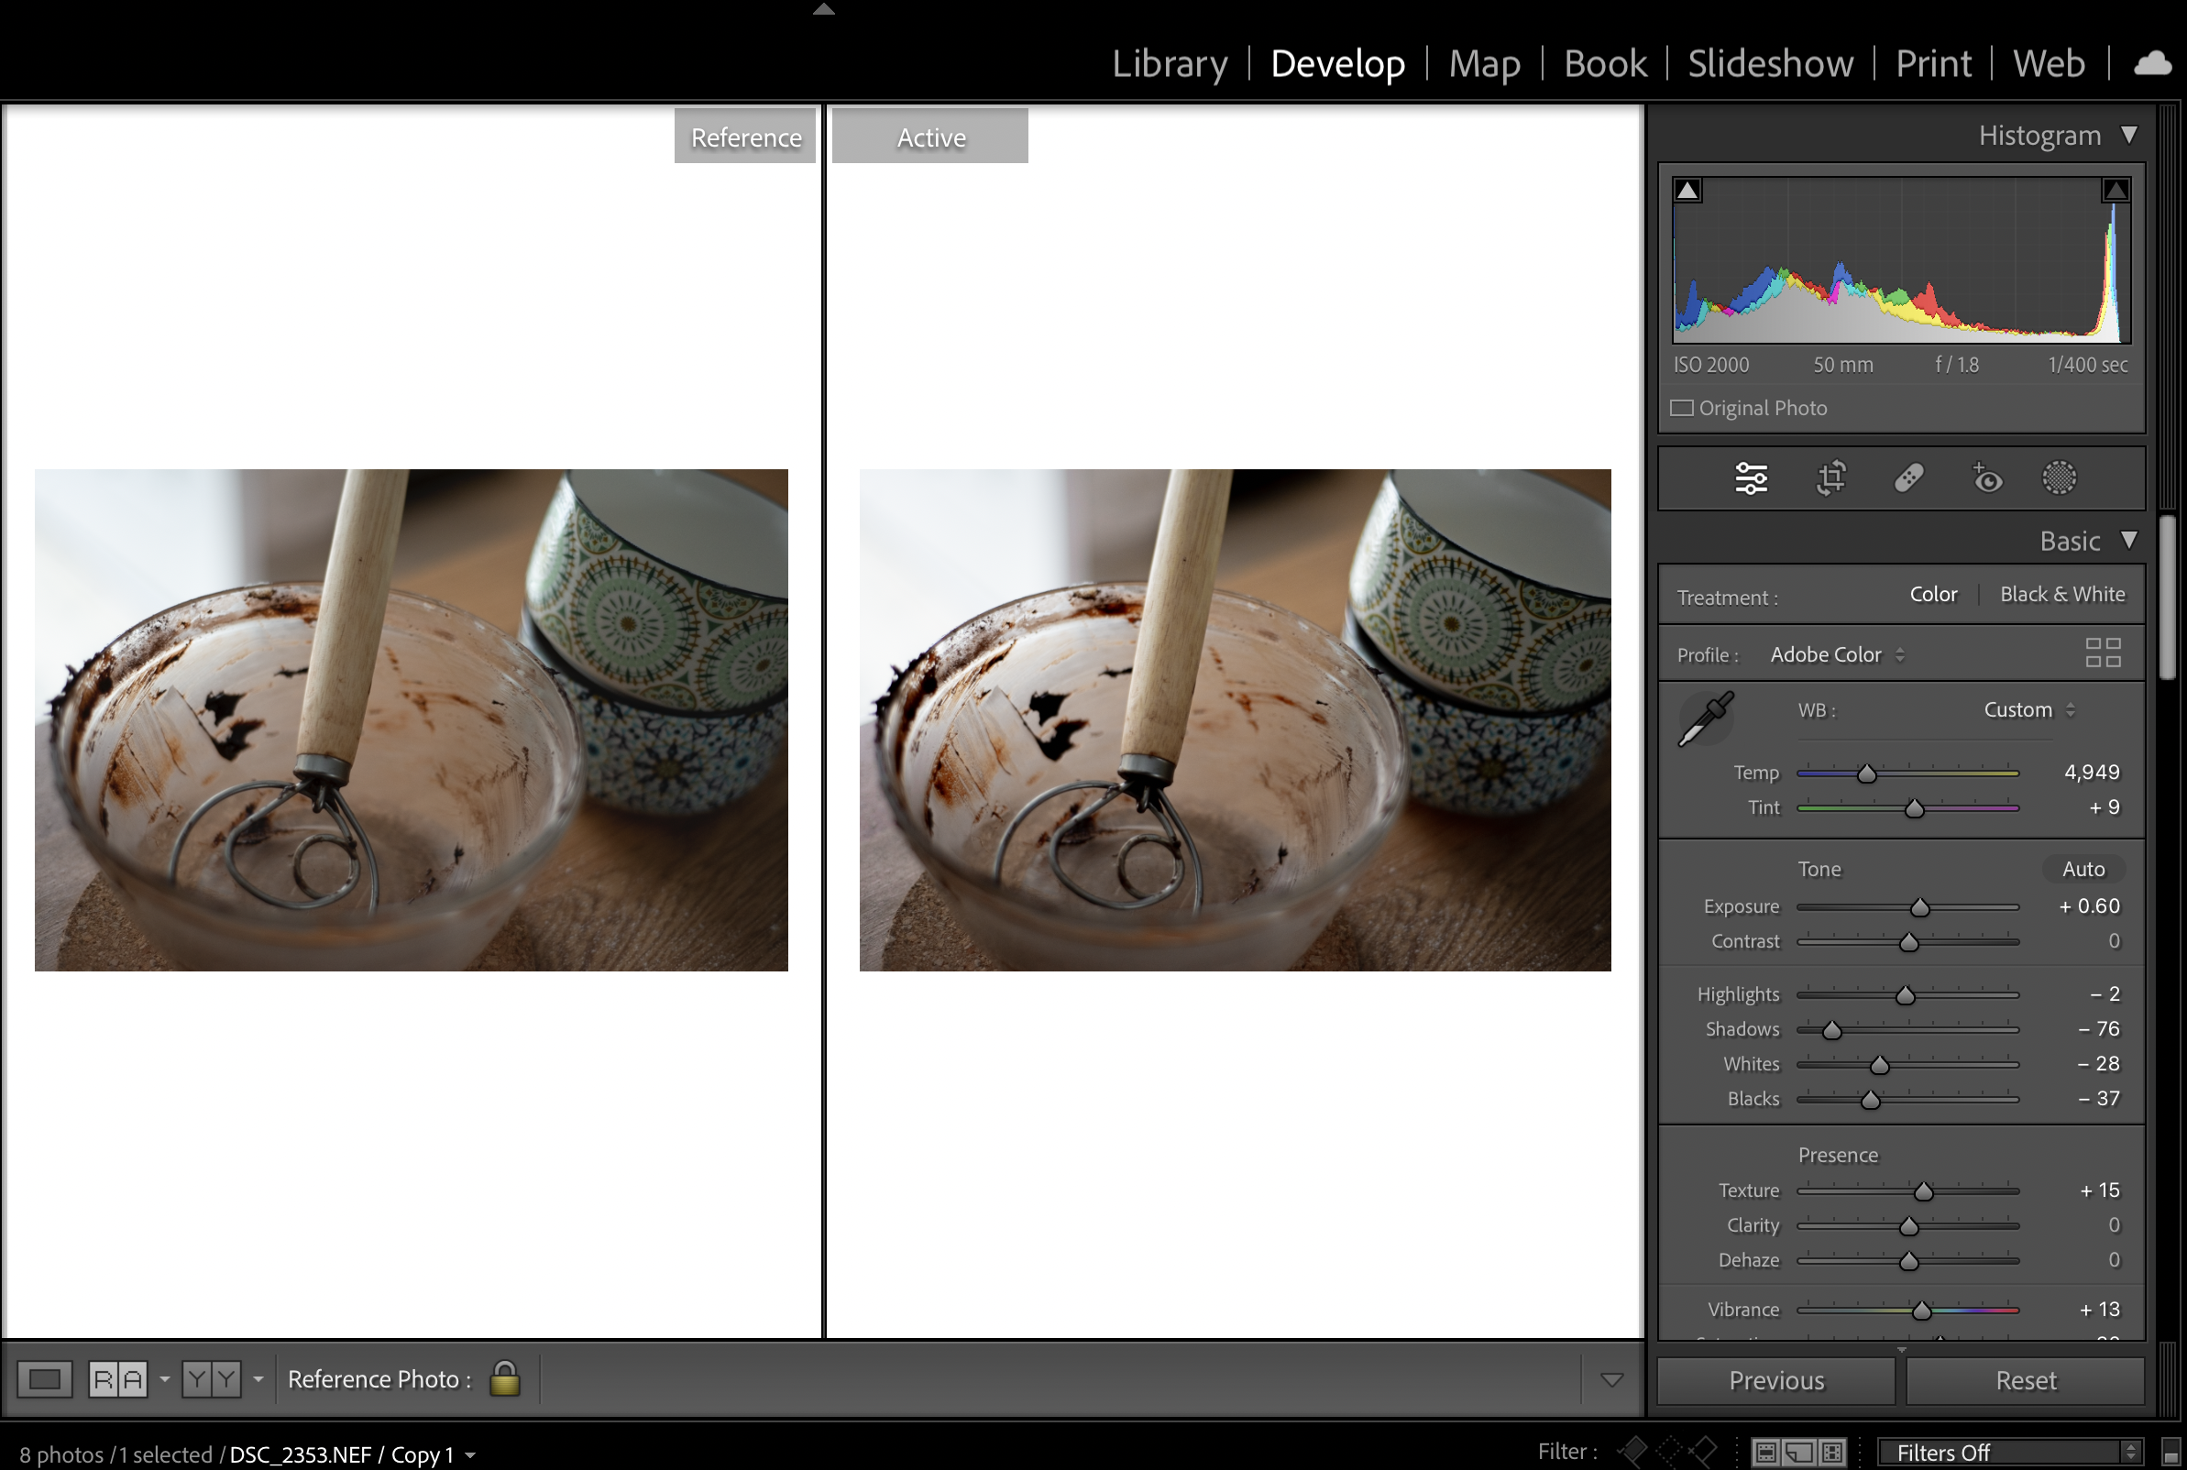Click the Shadows slider handle
The height and width of the screenshot is (1470, 2187).
[x=1831, y=1030]
